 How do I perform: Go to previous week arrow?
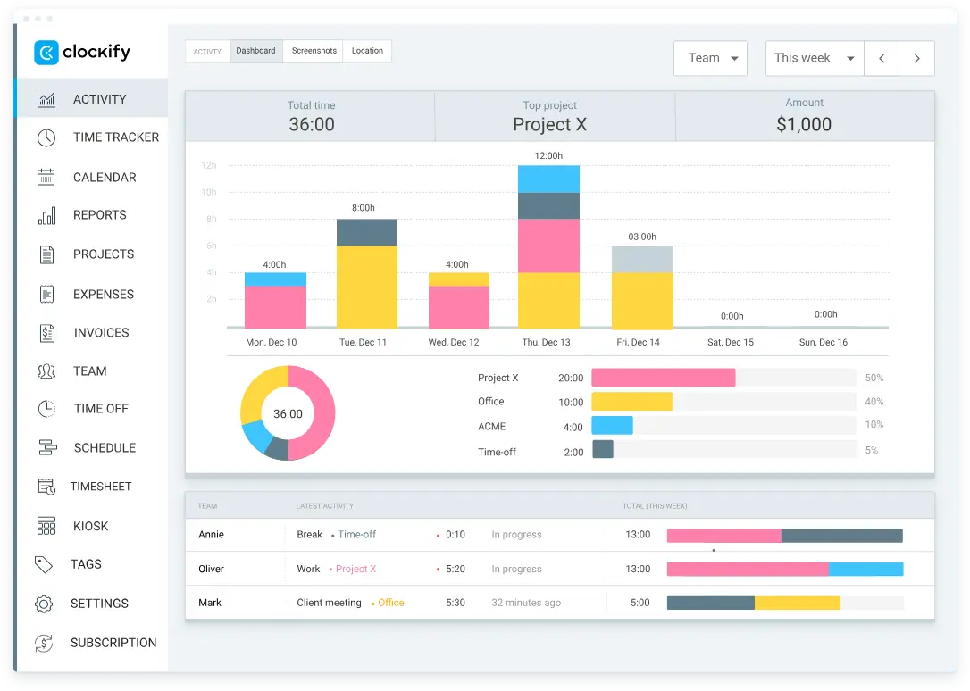pyautogui.click(x=882, y=58)
